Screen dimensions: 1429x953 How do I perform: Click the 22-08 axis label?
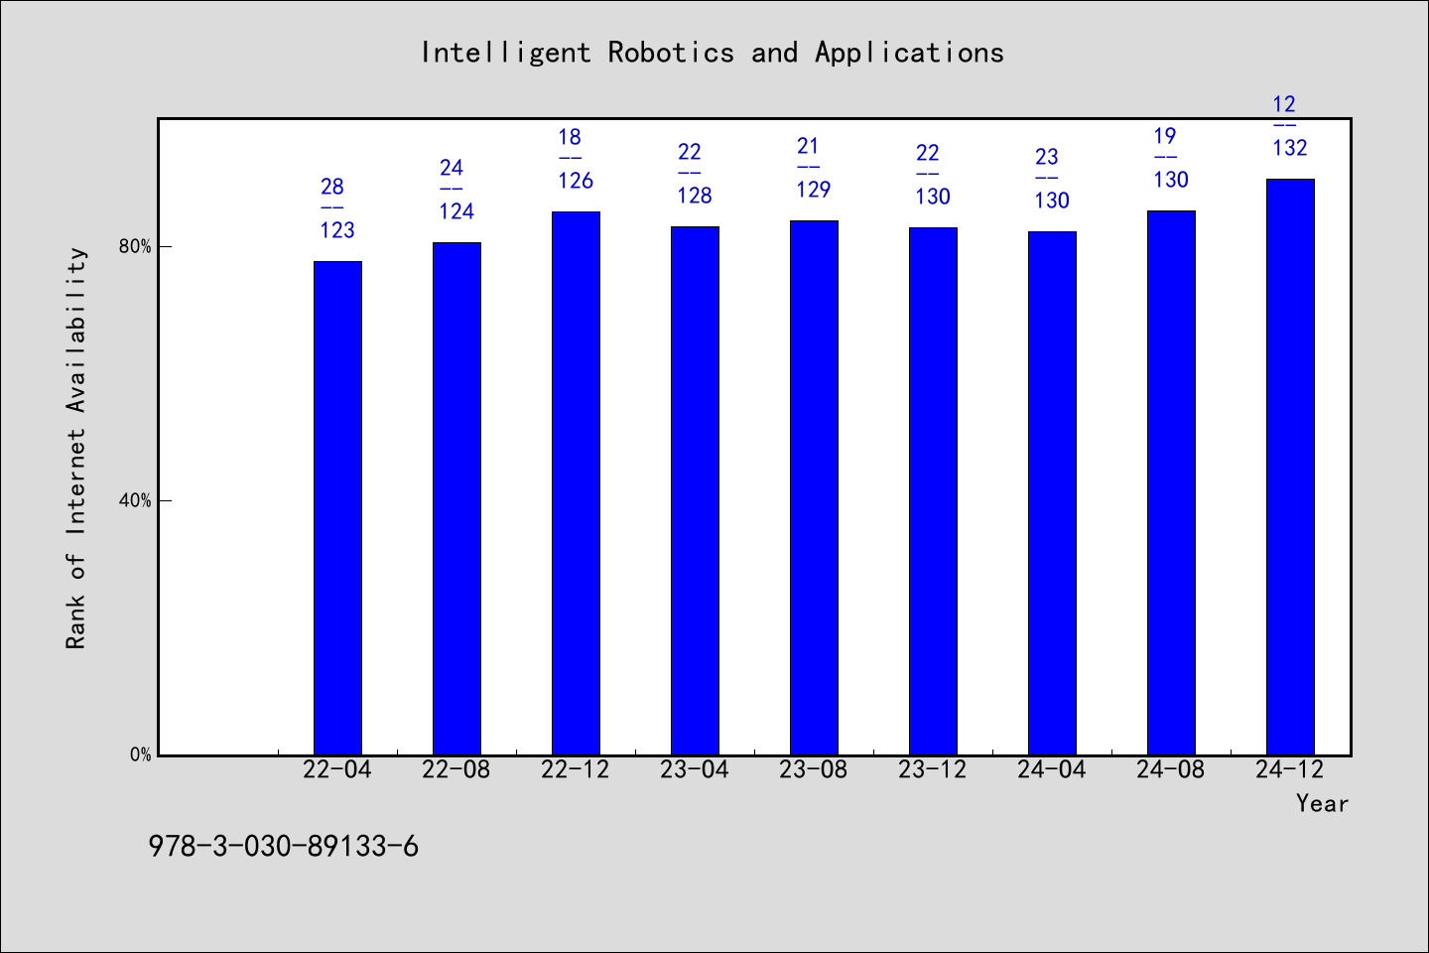[x=456, y=769]
